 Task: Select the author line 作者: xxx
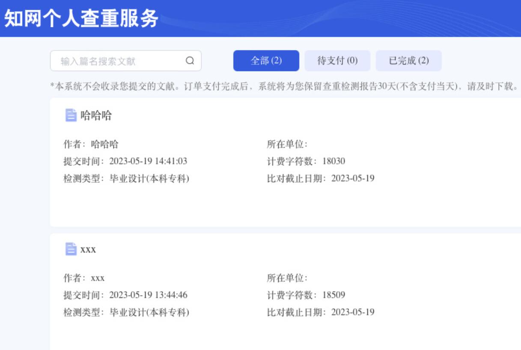(84, 278)
